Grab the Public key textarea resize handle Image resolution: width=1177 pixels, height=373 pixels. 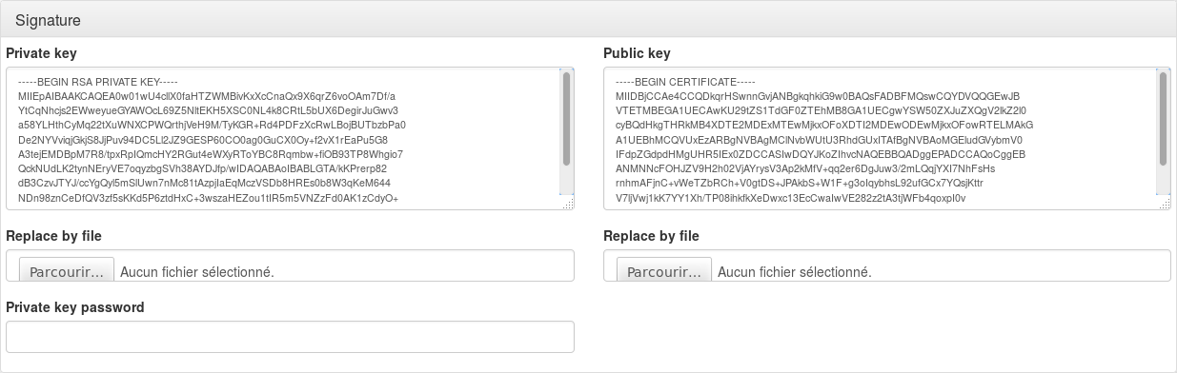(x=1166, y=204)
